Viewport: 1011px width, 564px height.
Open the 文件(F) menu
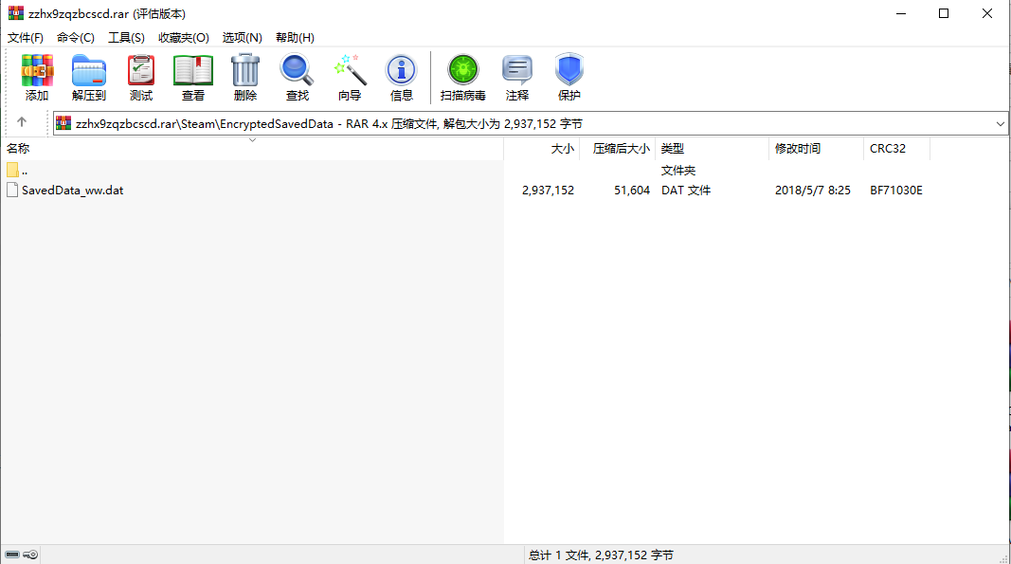pyautogui.click(x=26, y=37)
